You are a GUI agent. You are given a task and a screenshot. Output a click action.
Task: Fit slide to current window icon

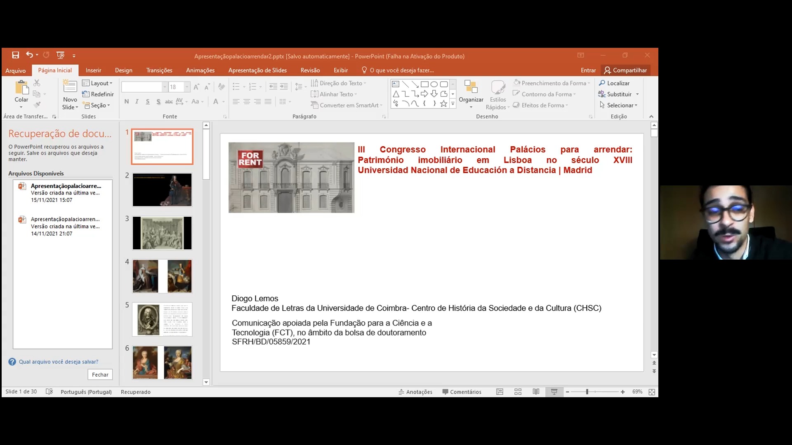(652, 392)
